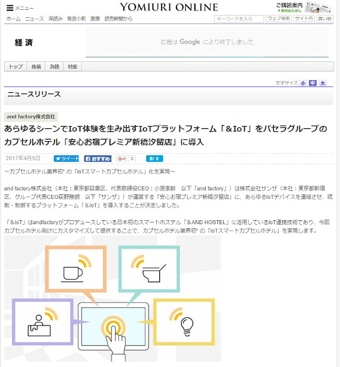Select the トップ tab

[15, 67]
